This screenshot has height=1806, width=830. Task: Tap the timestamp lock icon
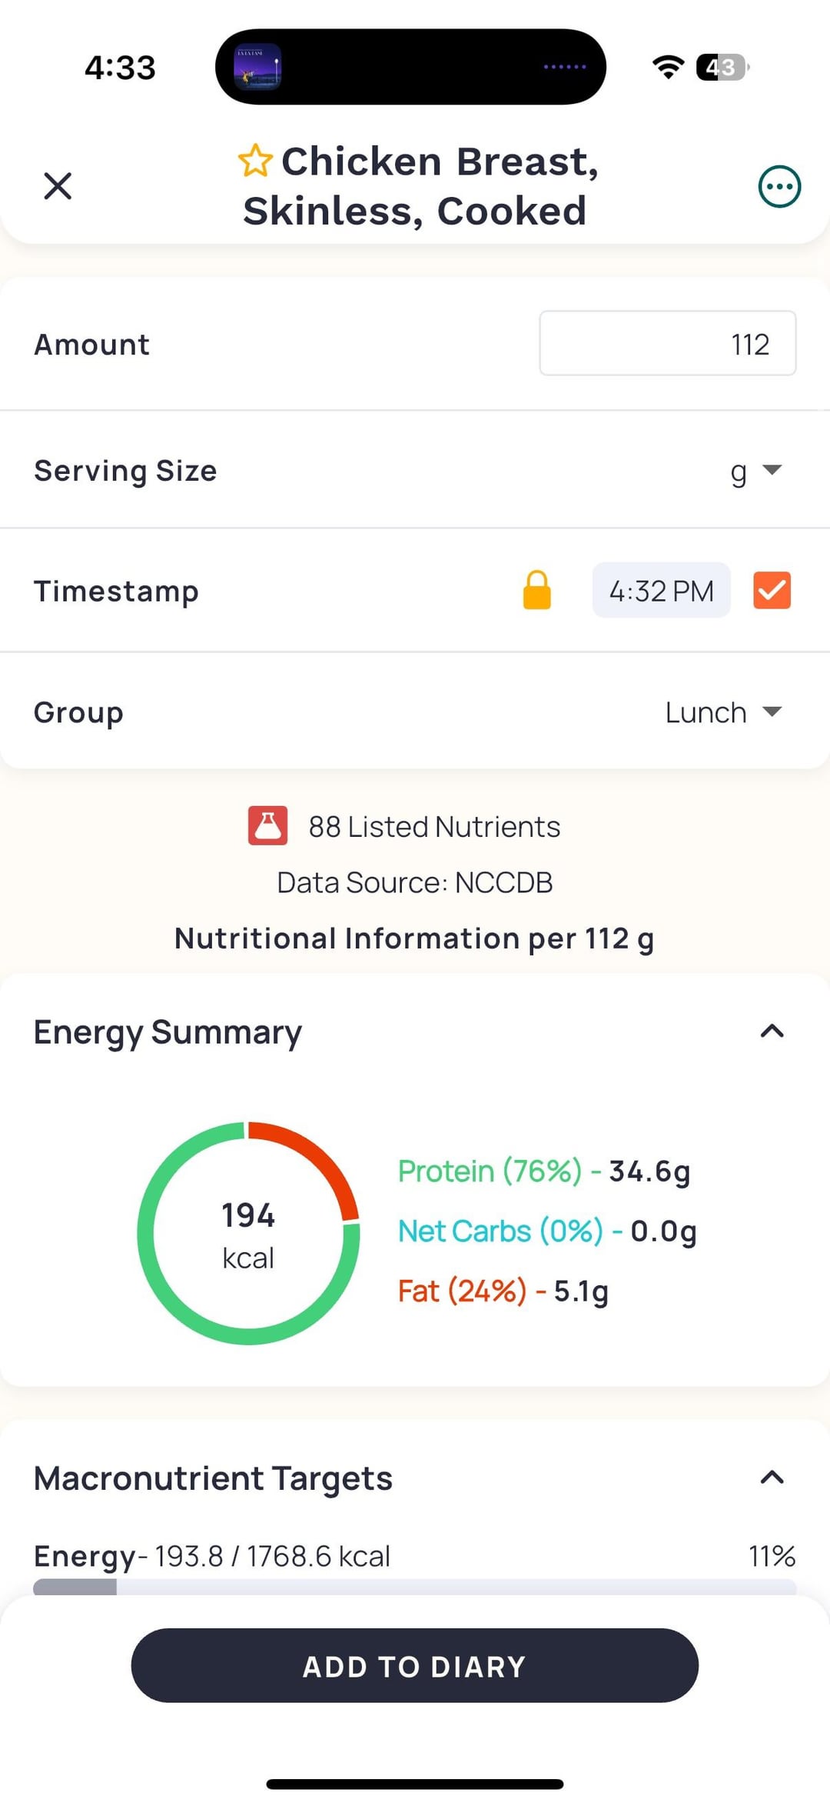click(537, 591)
